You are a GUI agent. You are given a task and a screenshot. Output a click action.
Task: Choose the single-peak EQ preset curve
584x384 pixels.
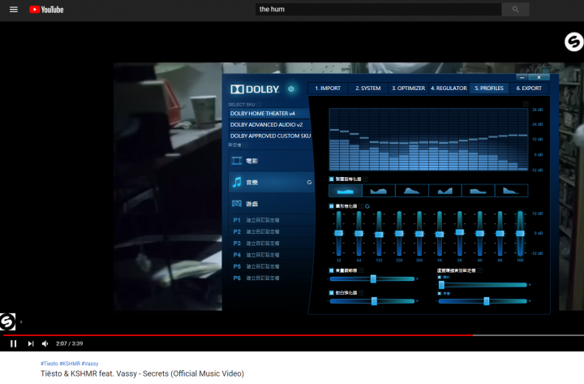(411, 191)
